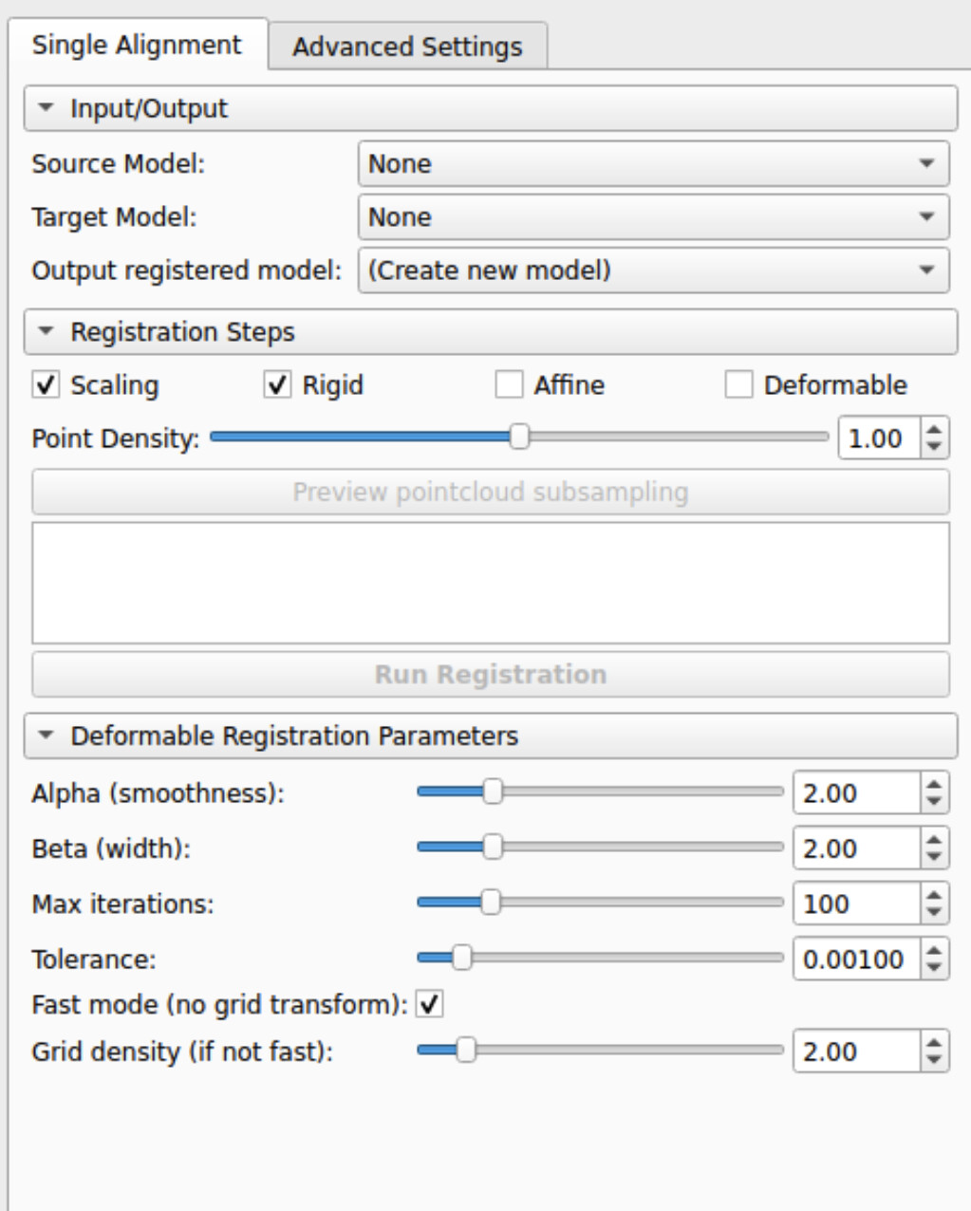
Task: Open the Target Model dropdown
Action: [653, 217]
